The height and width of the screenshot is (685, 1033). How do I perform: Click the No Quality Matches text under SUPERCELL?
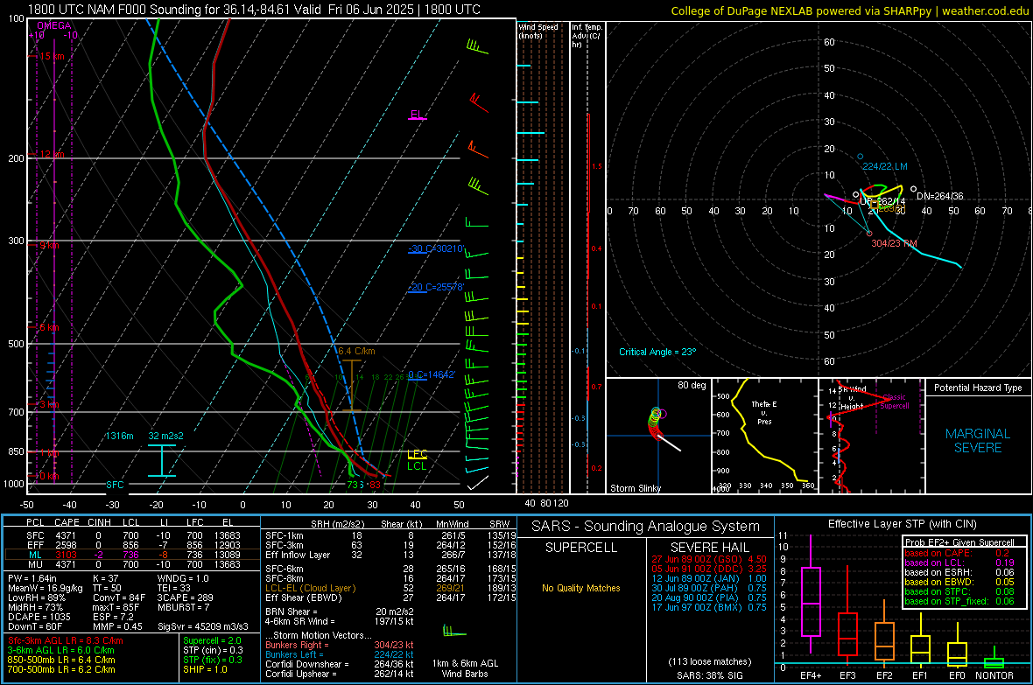point(580,588)
